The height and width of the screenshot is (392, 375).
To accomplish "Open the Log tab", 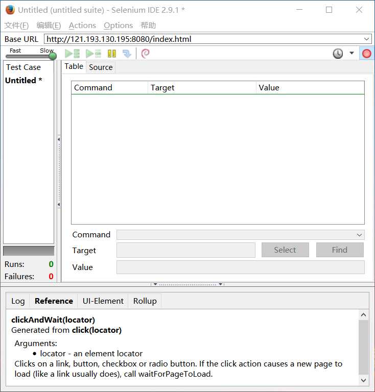I will pos(18,301).
